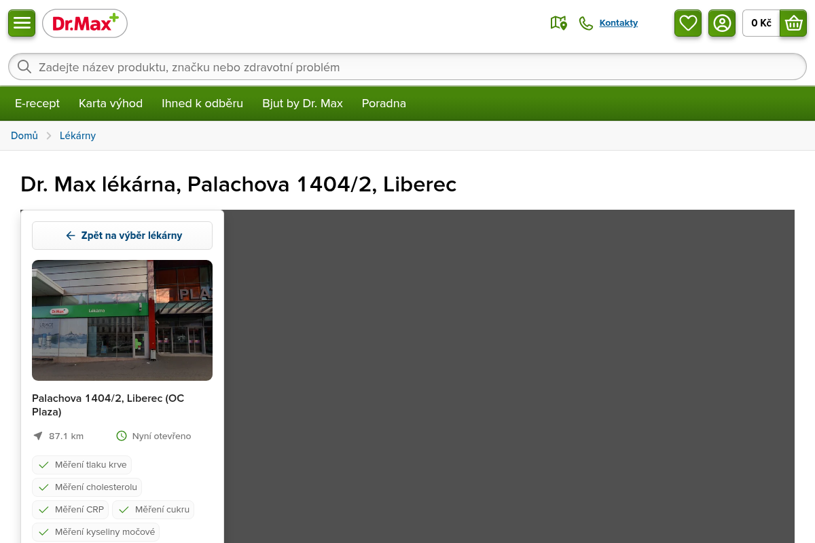Click the search magnifier icon
Image resolution: width=815 pixels, height=543 pixels.
pos(24,67)
